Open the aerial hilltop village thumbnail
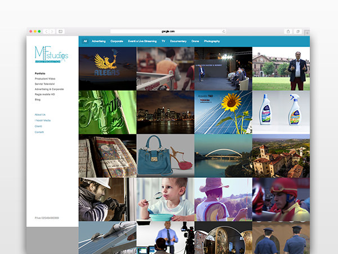Image resolution: width=338 pixels, height=254 pixels. pyautogui.click(x=281, y=156)
